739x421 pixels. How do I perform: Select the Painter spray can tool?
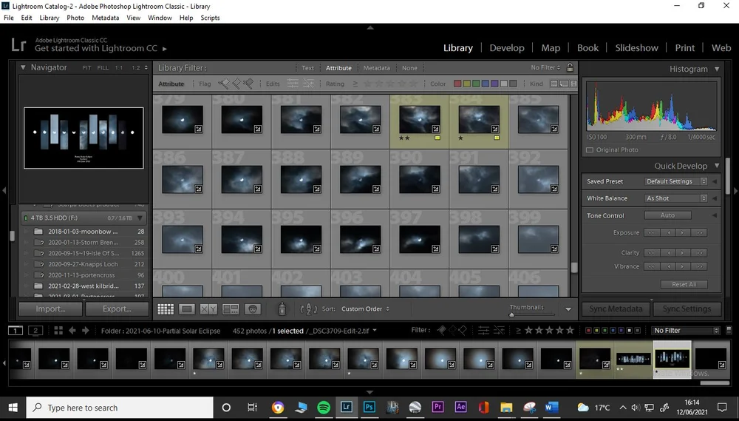coord(282,309)
